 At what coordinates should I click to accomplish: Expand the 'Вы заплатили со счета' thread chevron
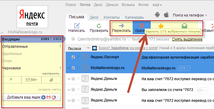click(x=69, y=90)
